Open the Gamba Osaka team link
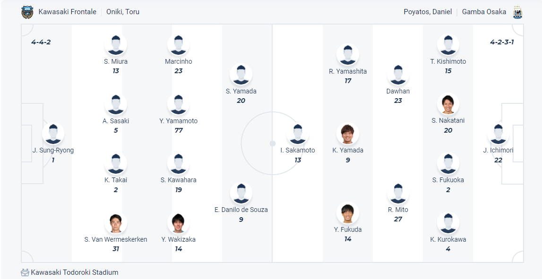 pyautogui.click(x=484, y=12)
